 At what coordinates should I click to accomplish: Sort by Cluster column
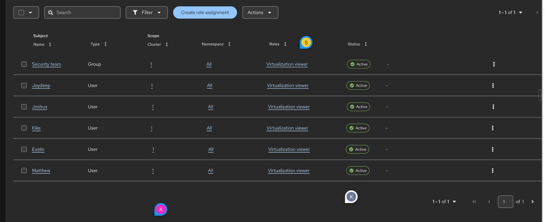click(x=167, y=44)
